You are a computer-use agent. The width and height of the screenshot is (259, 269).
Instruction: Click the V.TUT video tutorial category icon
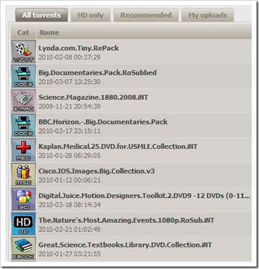click(23, 51)
